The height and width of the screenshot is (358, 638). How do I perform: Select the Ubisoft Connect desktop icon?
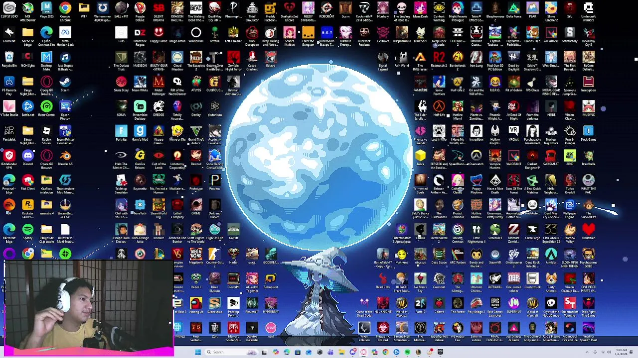[458, 233]
